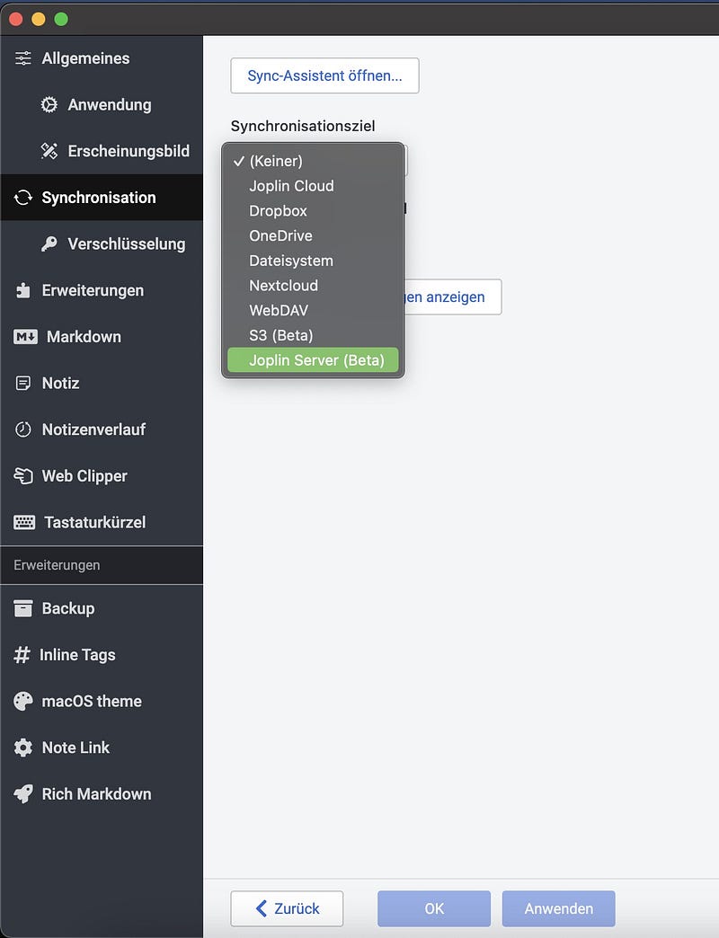Confirm settings with the OK button
Image resolution: width=719 pixels, height=938 pixels.
[x=434, y=908]
